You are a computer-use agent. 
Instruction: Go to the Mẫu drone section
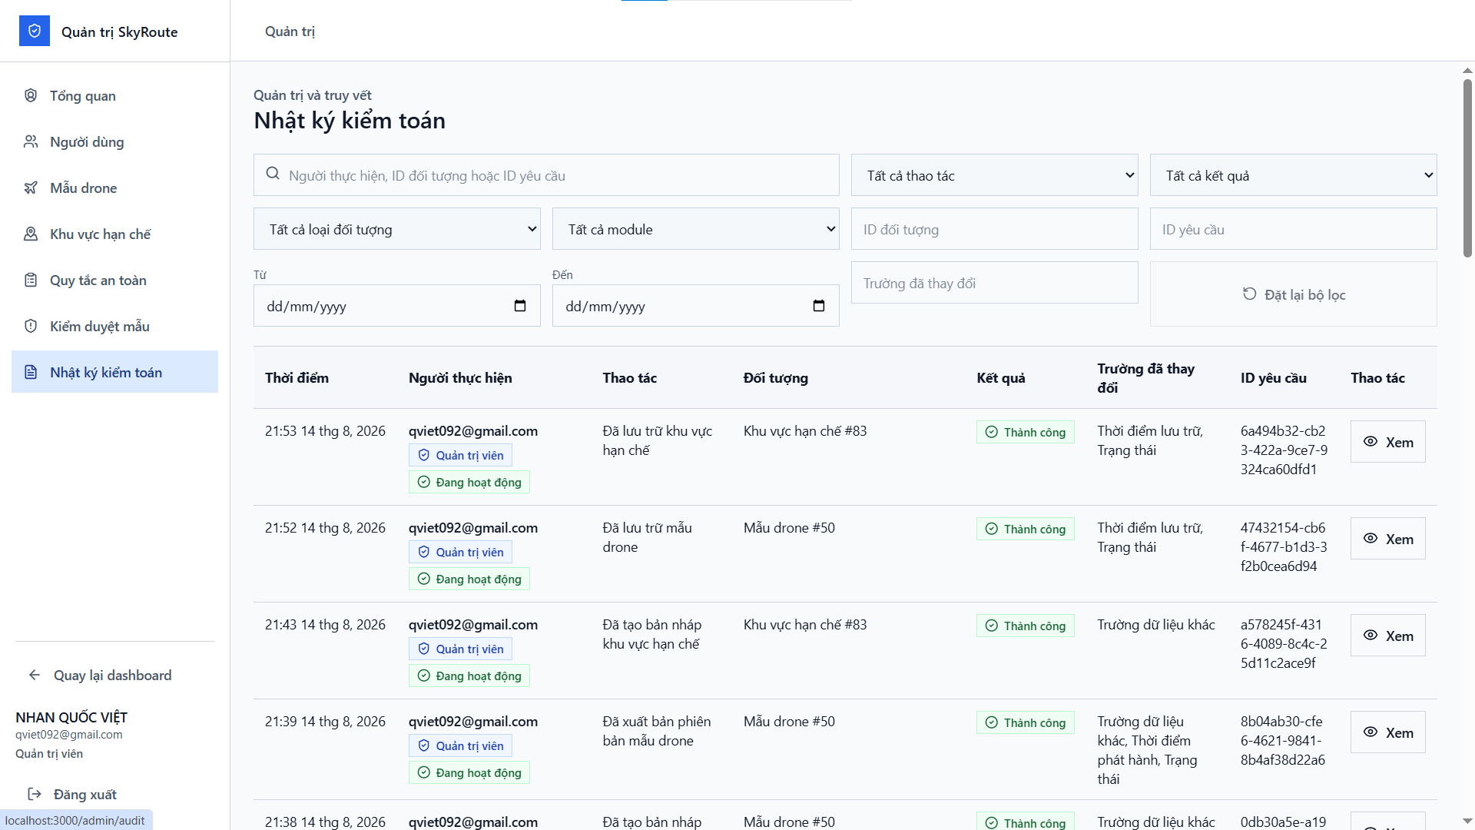point(114,188)
